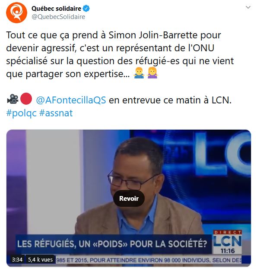Click the scrolling news ticker in video

pos(149,260)
